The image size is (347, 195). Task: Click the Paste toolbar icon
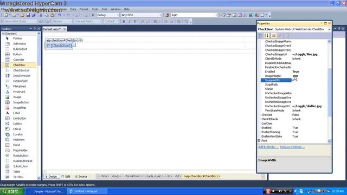[x=52, y=15]
